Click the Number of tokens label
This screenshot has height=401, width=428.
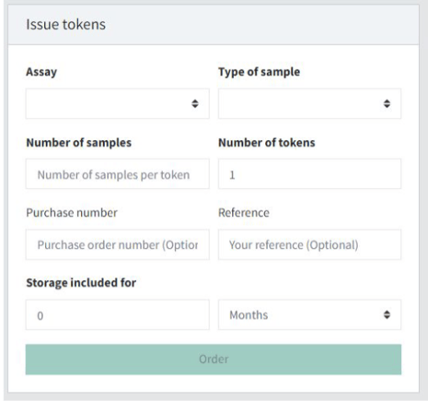pyautogui.click(x=267, y=143)
